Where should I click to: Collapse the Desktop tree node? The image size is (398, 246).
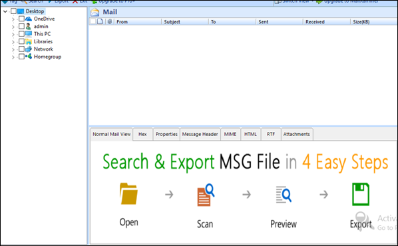click(x=5, y=11)
